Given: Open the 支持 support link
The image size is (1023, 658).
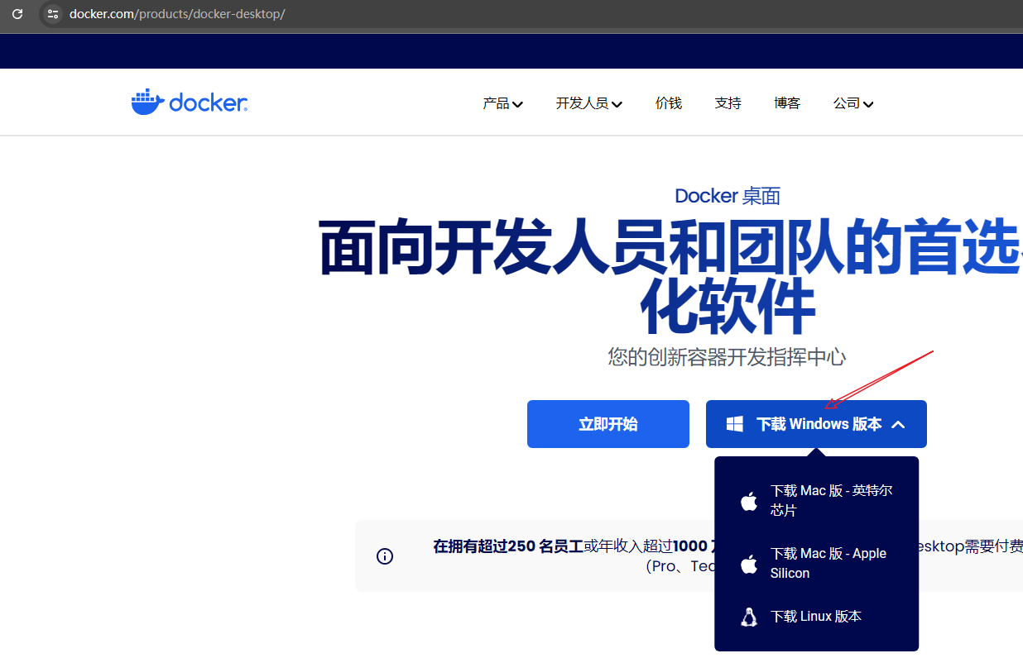Looking at the screenshot, I should 728,103.
